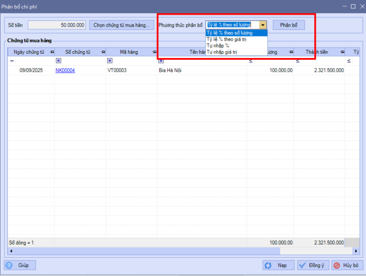Click the Nạp reload button
Viewport: 366px width, 276px height.
(x=278, y=265)
